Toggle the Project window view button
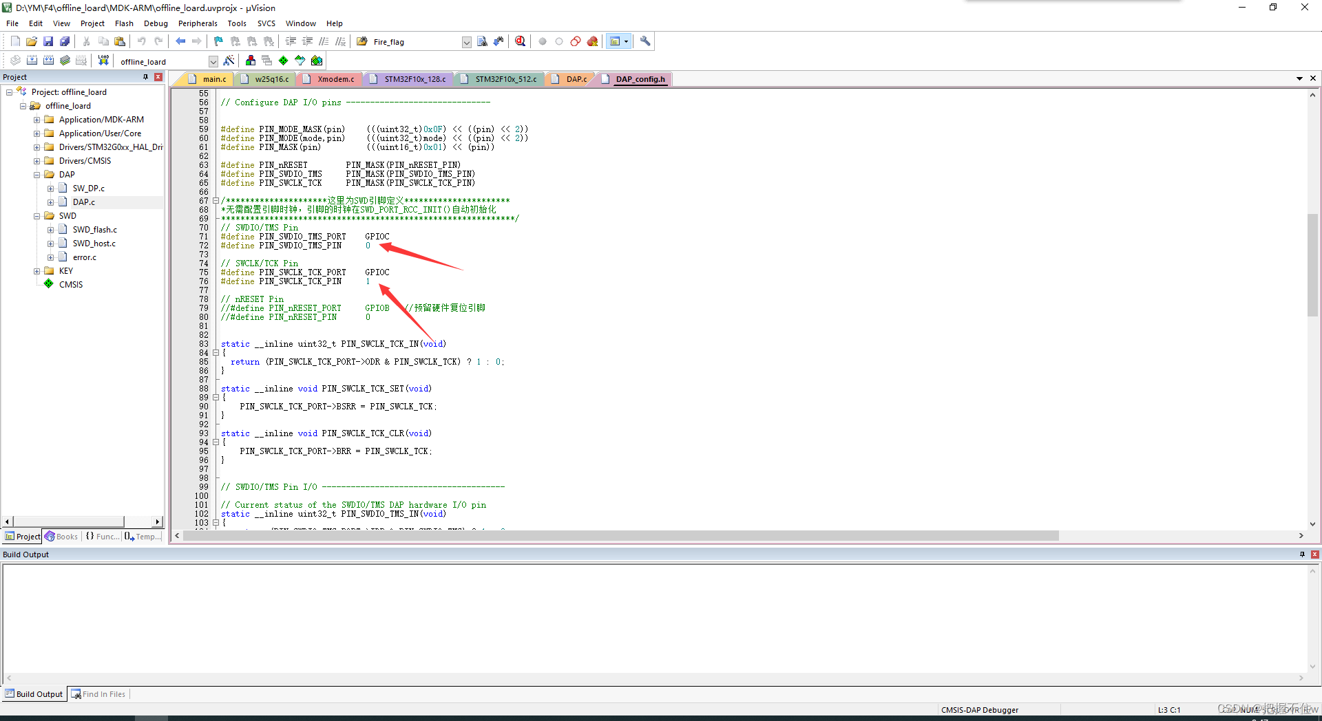This screenshot has height=721, width=1322. 615,41
